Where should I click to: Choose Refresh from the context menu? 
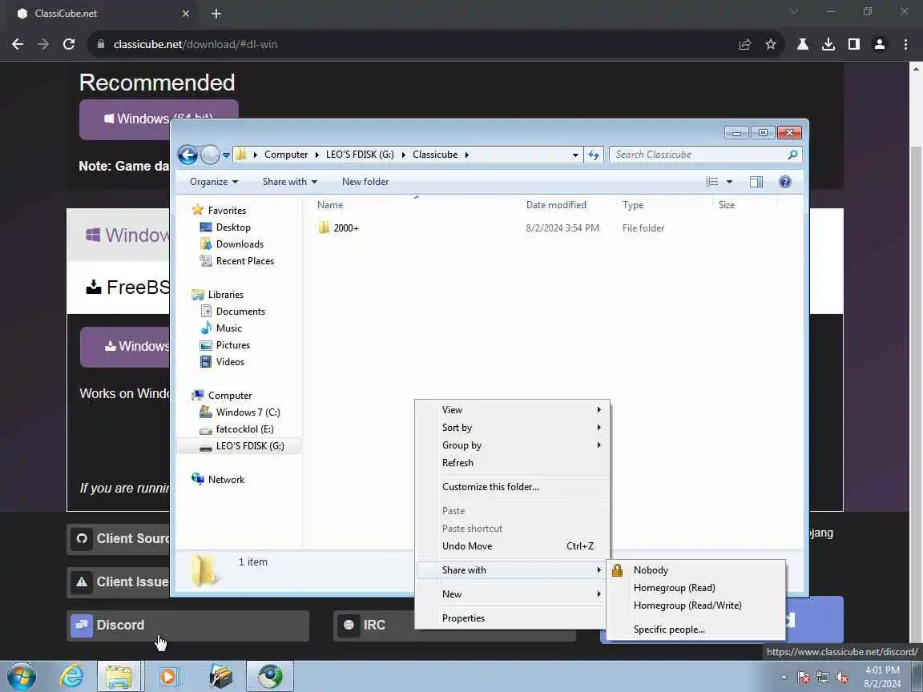[511, 463]
